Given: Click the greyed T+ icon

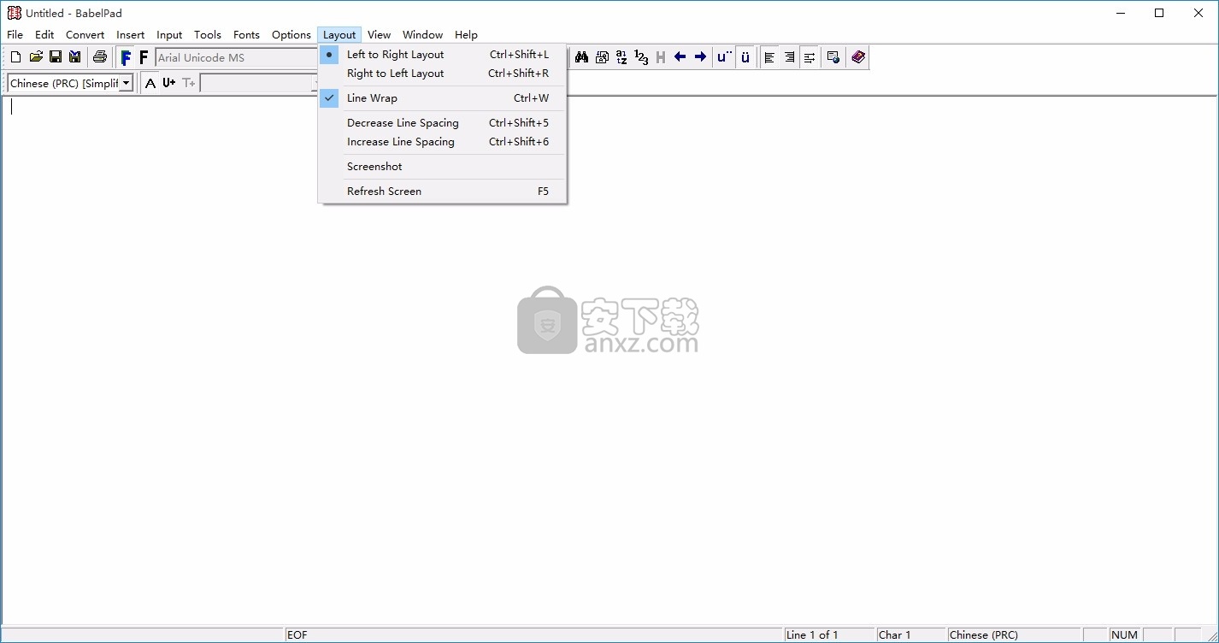Looking at the screenshot, I should (189, 83).
